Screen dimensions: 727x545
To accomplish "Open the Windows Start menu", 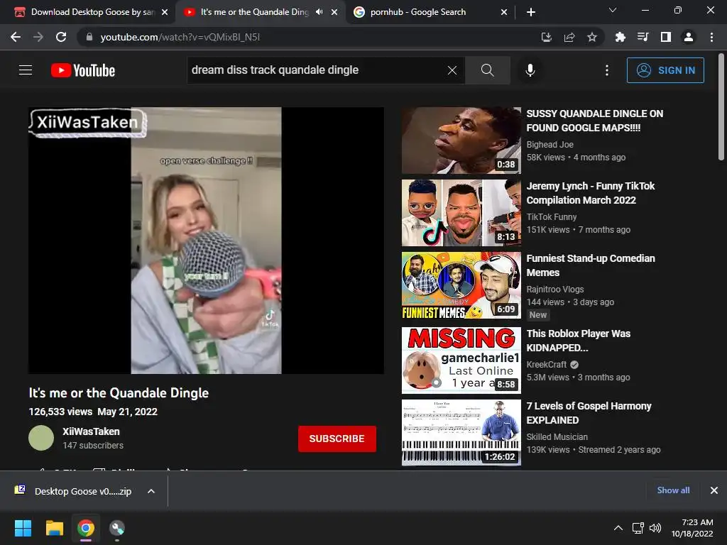I will point(23,528).
